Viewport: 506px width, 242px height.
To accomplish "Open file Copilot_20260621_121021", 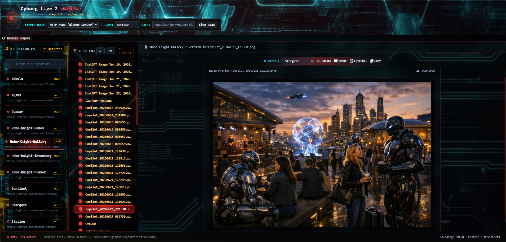I will [x=104, y=202].
